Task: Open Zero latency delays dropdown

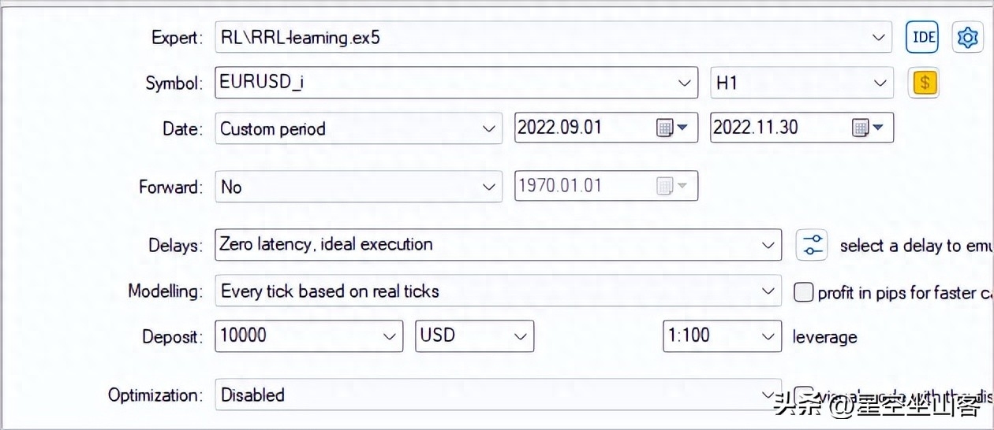Action: (498, 245)
